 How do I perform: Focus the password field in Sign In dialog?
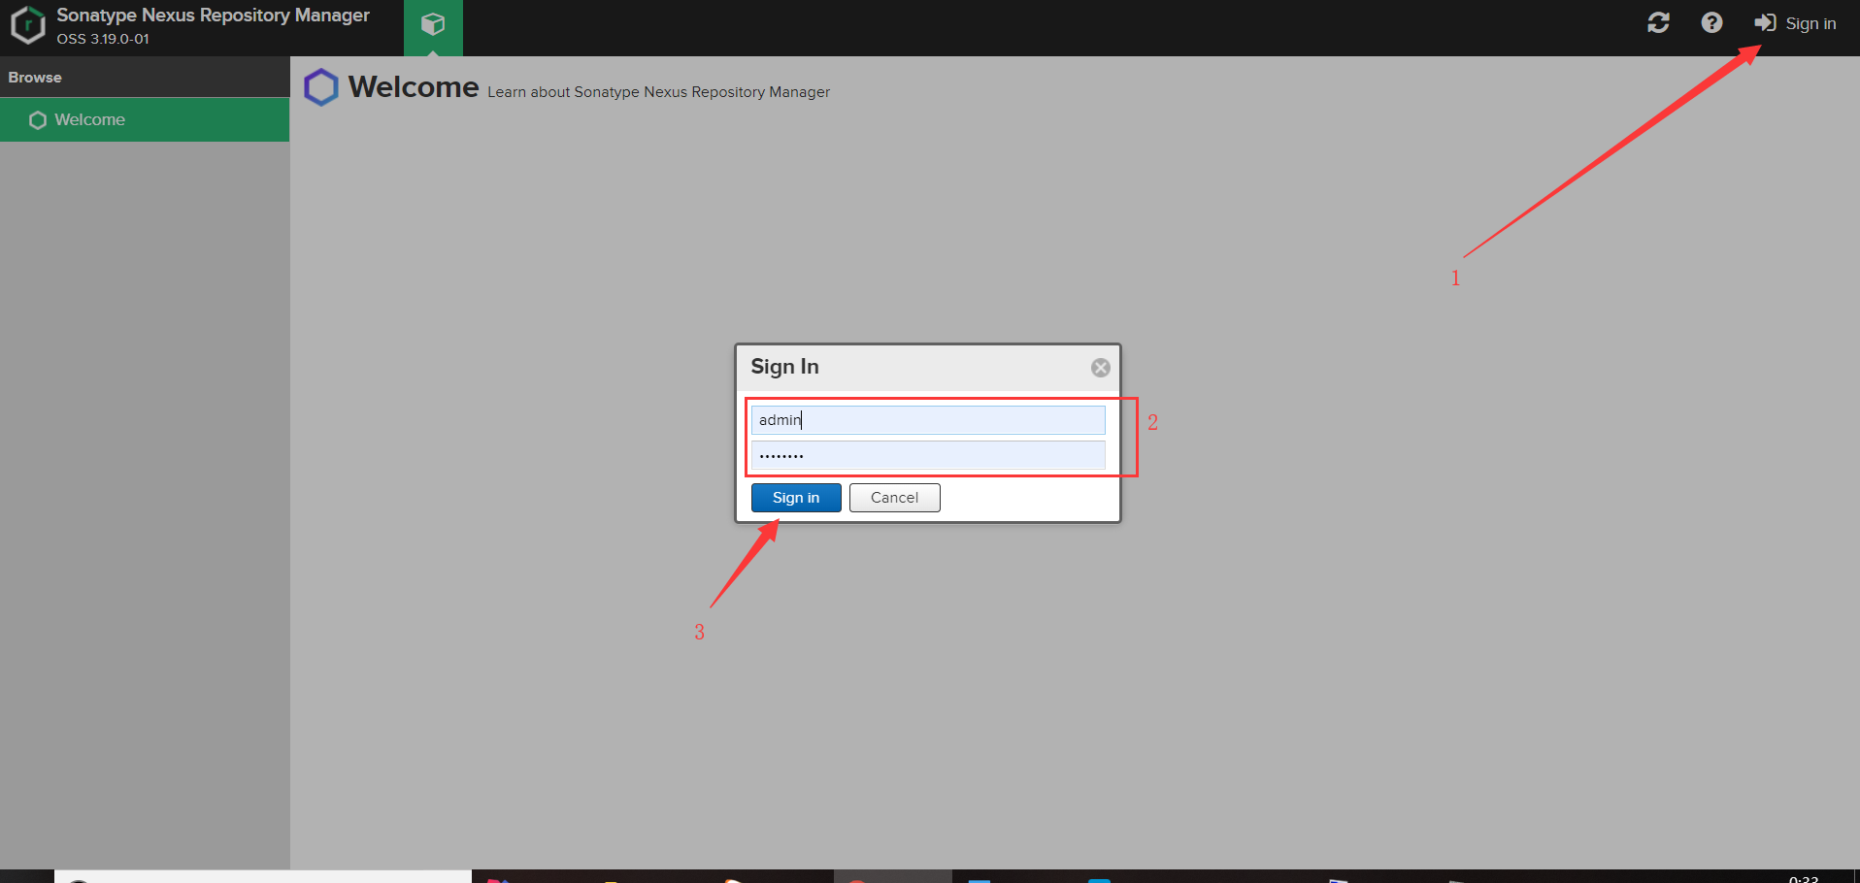coord(928,455)
